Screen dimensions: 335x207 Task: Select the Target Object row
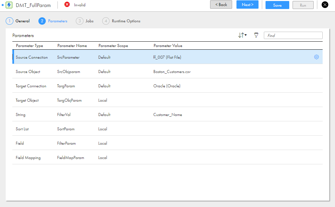pyautogui.click(x=168, y=100)
